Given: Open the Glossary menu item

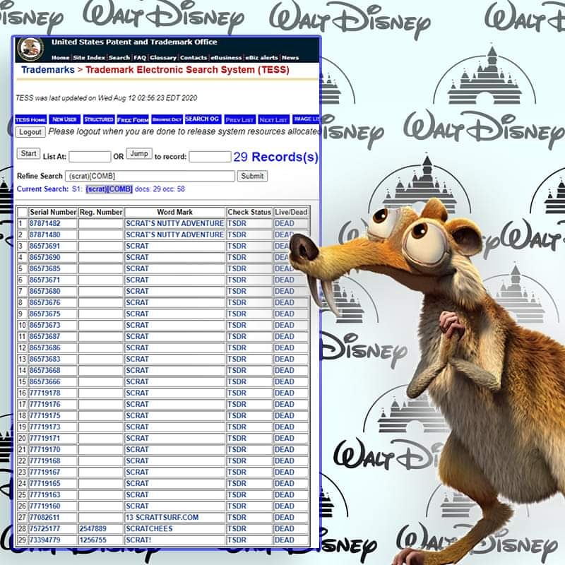Looking at the screenshot, I should [163, 58].
